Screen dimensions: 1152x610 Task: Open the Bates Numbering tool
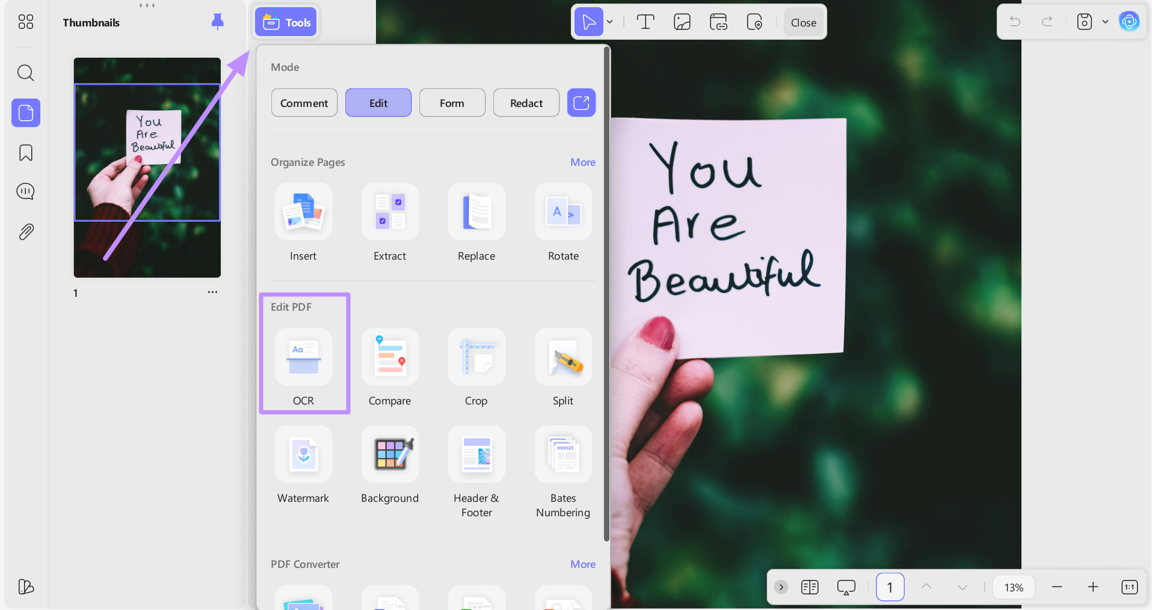point(563,472)
